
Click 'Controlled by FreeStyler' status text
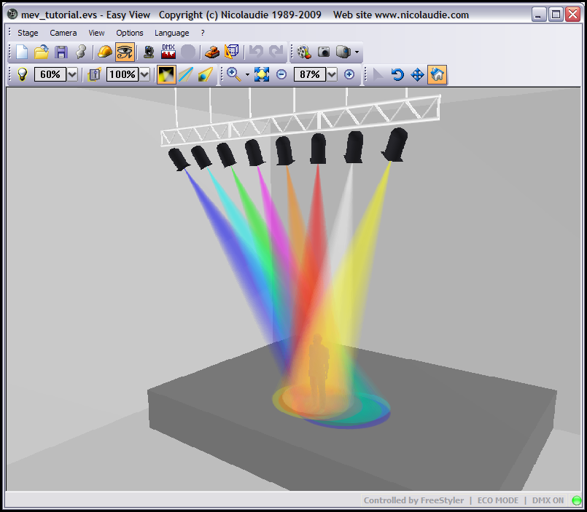click(413, 500)
